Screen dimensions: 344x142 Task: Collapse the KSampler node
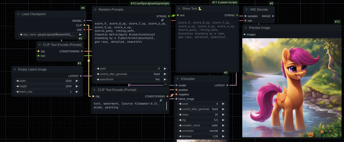coord(177,79)
